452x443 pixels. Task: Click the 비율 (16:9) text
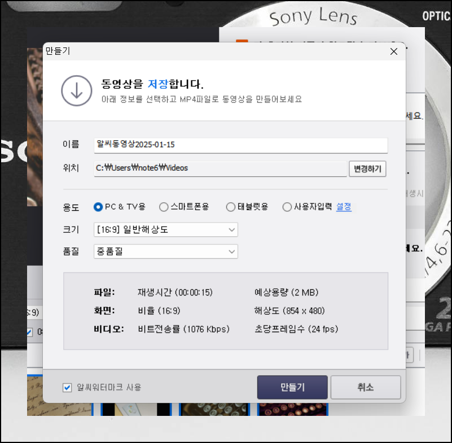(x=159, y=311)
